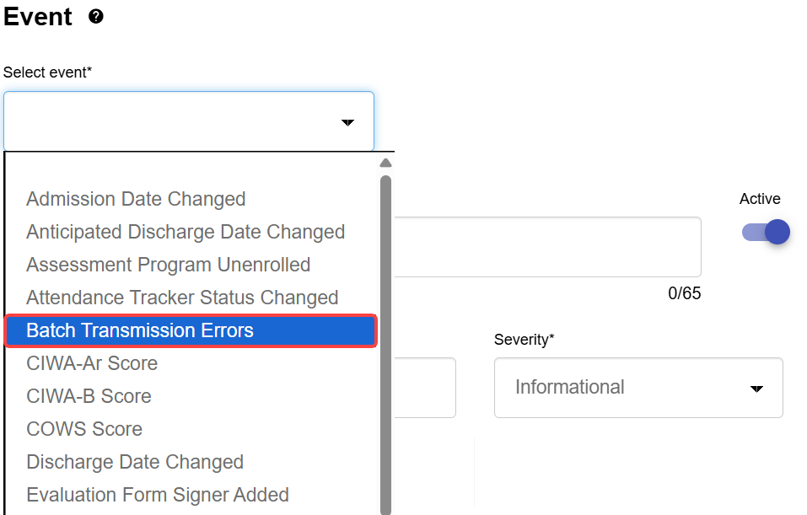Click the Severity dropdown caret icon
This screenshot has width=807, height=515.
756,389
